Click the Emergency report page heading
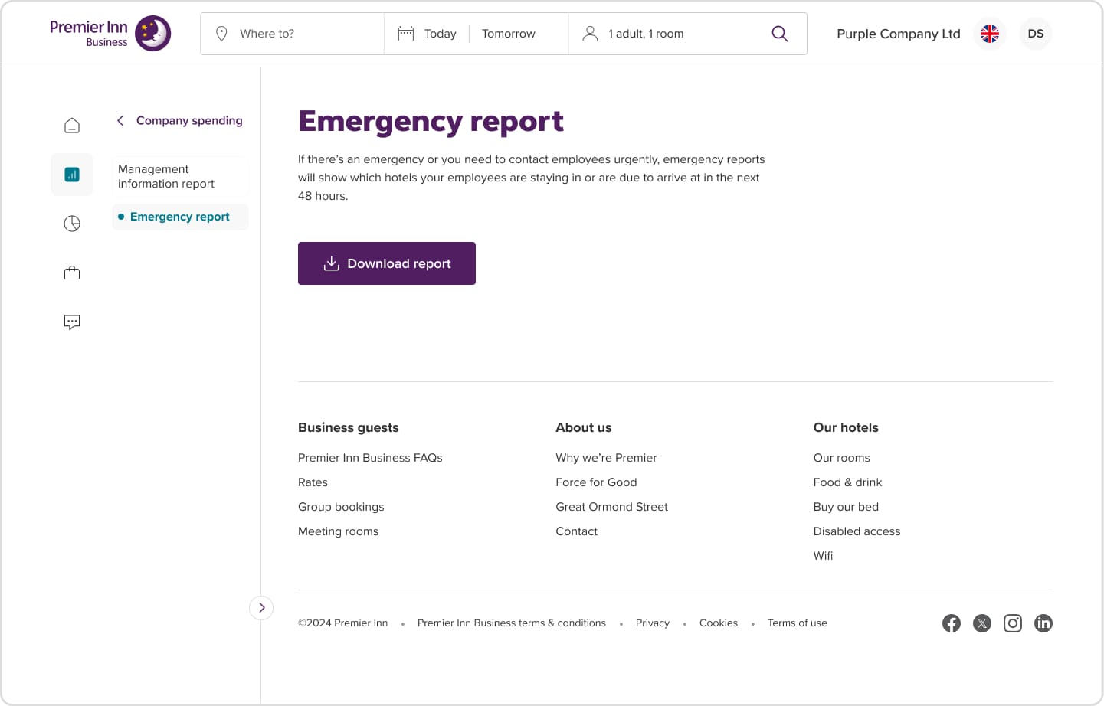1104x706 pixels. 431,121
